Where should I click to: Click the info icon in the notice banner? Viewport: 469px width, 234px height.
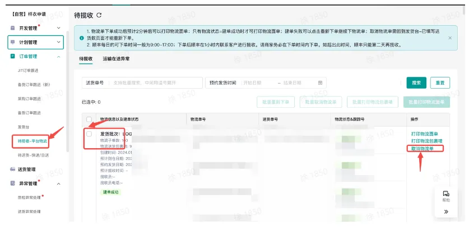coord(81,38)
